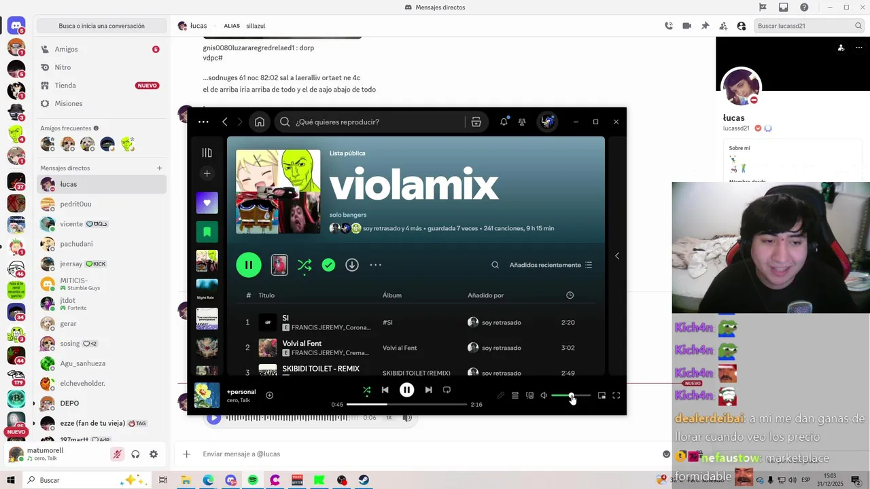Screen dimensions: 870x489
Task: Start voice call with łucas
Action: pyautogui.click(x=669, y=26)
